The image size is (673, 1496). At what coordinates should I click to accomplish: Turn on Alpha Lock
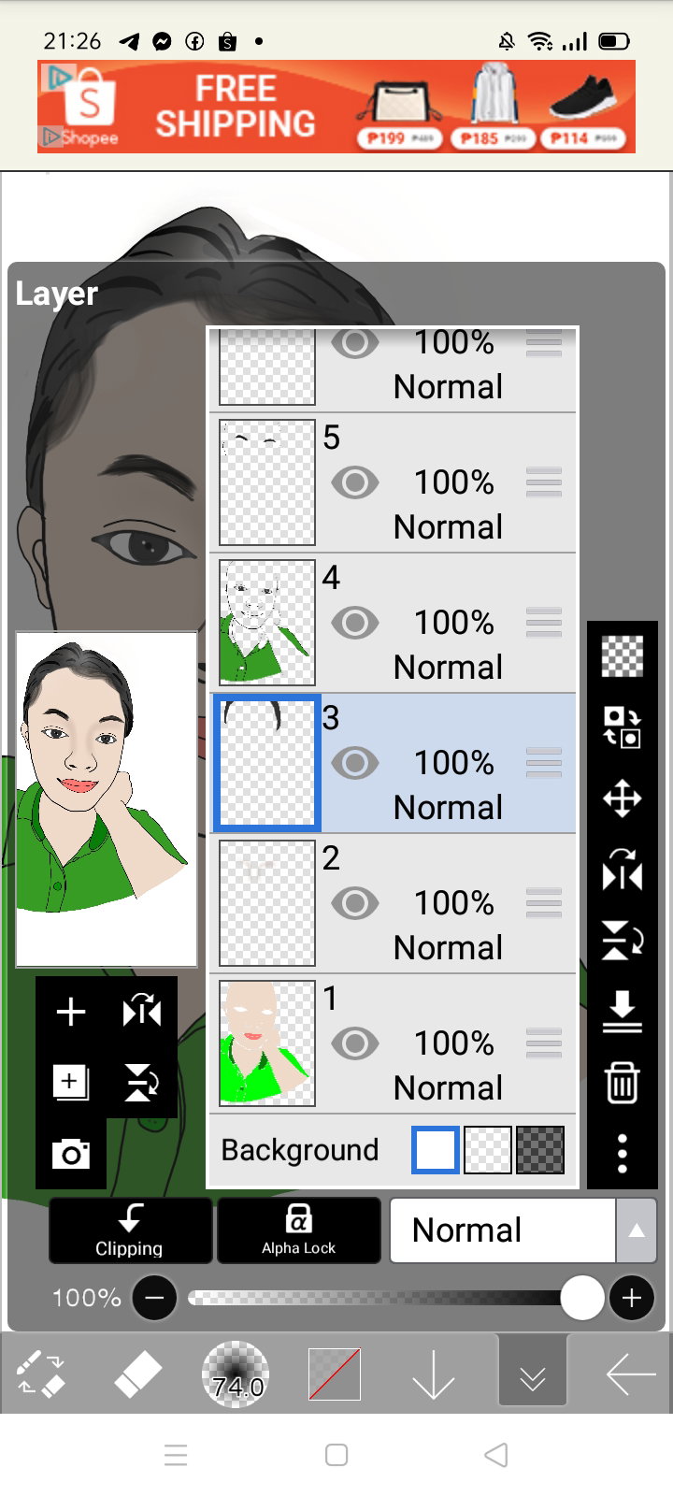(299, 1230)
